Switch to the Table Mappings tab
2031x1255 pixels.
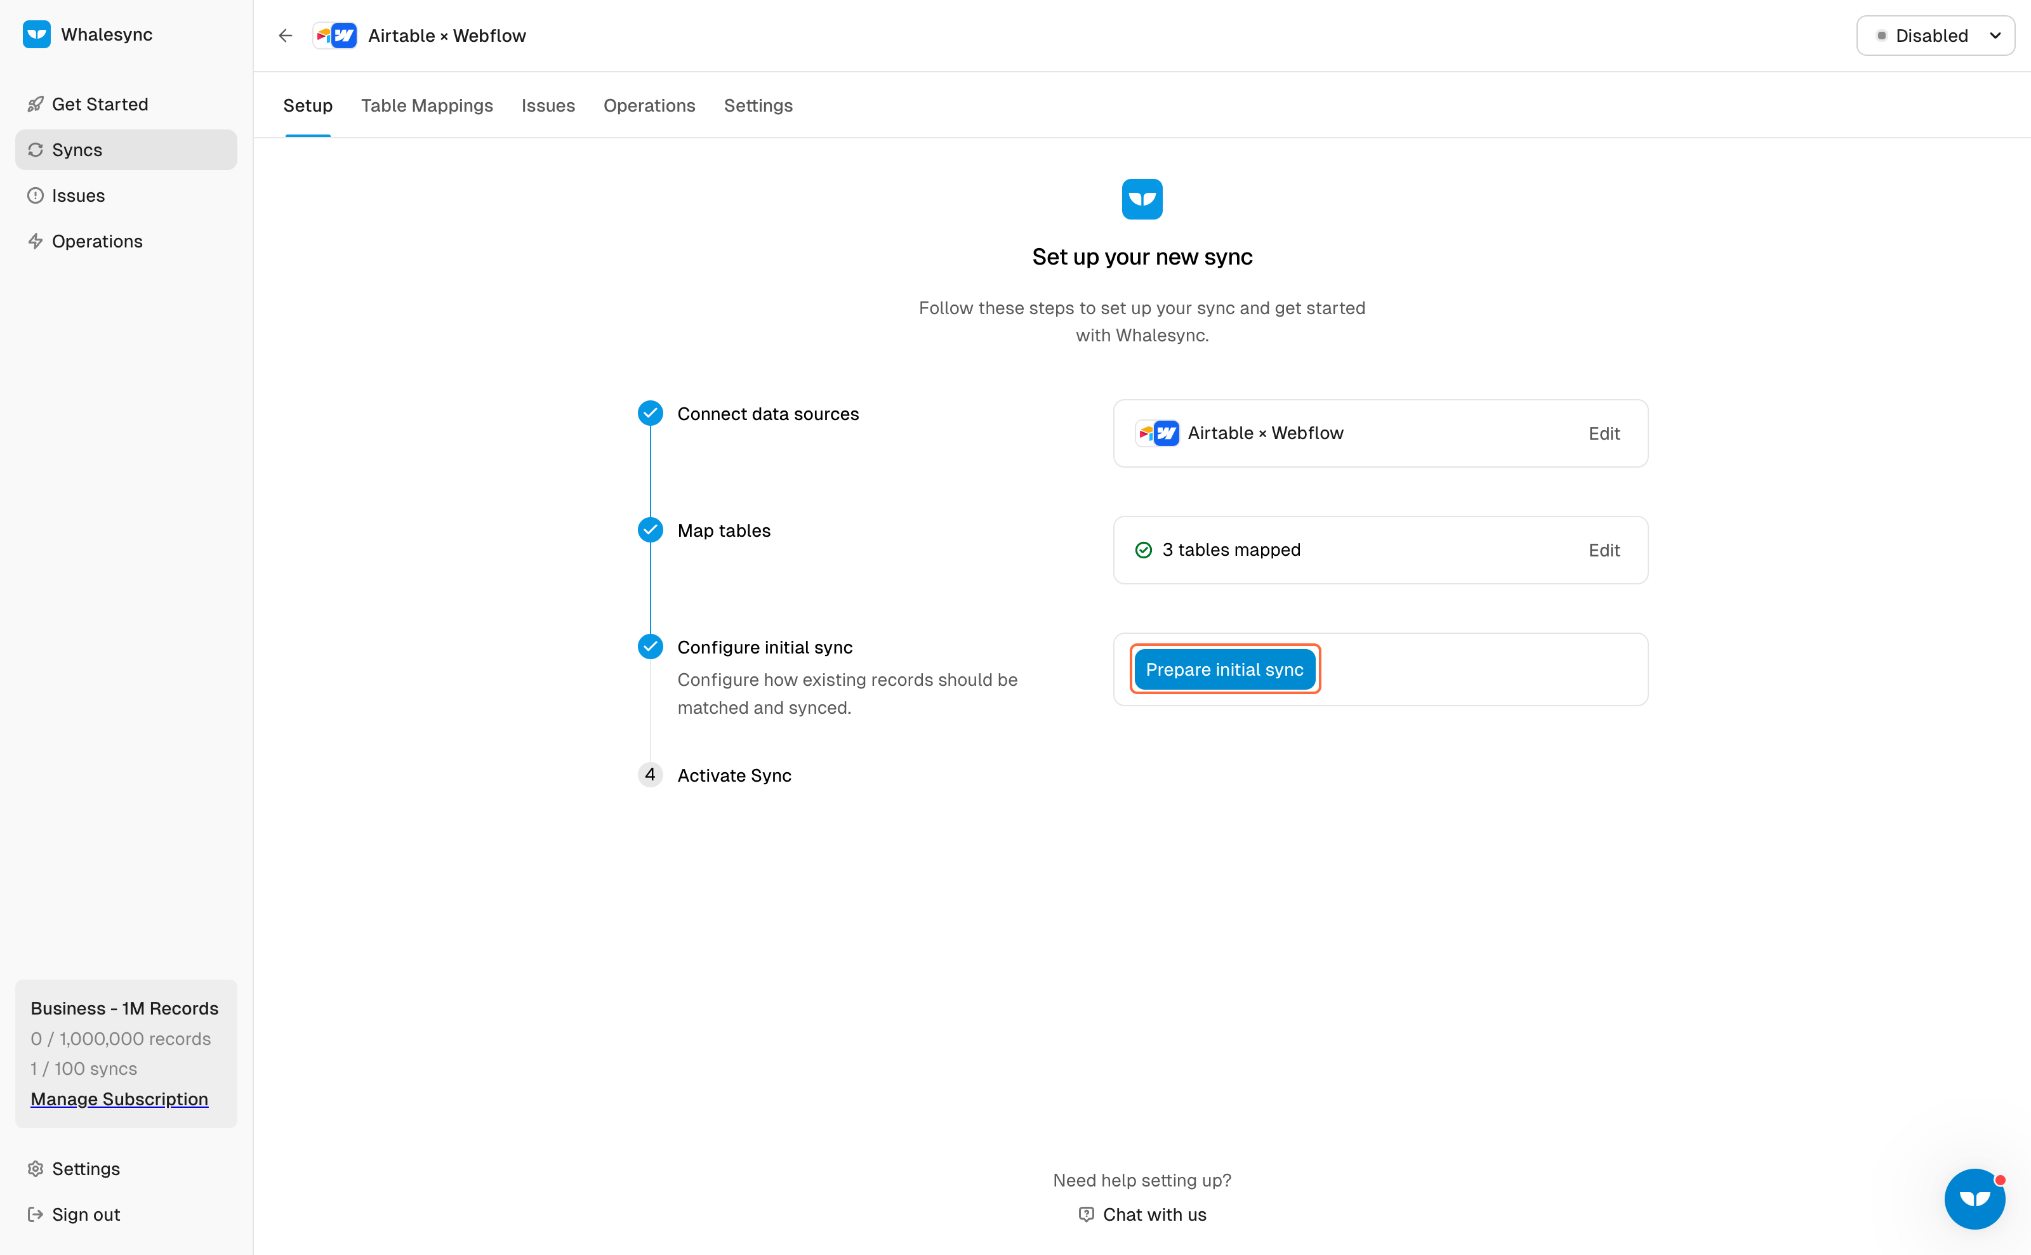(427, 105)
